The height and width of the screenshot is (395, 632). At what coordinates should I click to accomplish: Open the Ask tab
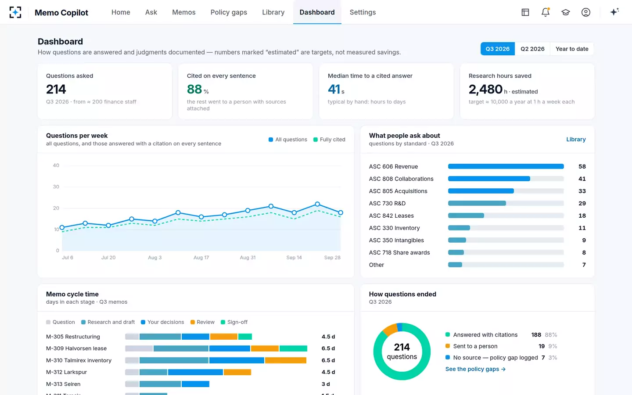(x=151, y=12)
